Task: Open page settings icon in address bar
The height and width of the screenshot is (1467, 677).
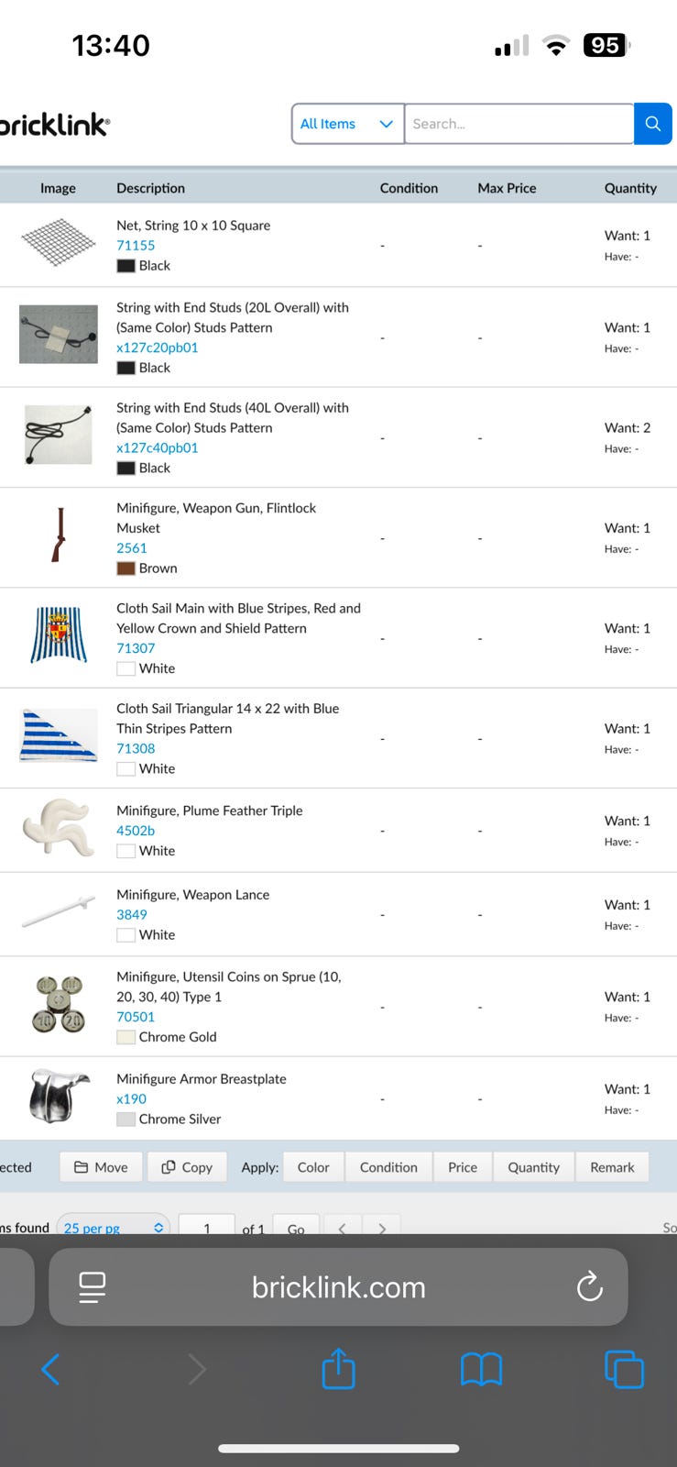Action: tap(92, 1286)
